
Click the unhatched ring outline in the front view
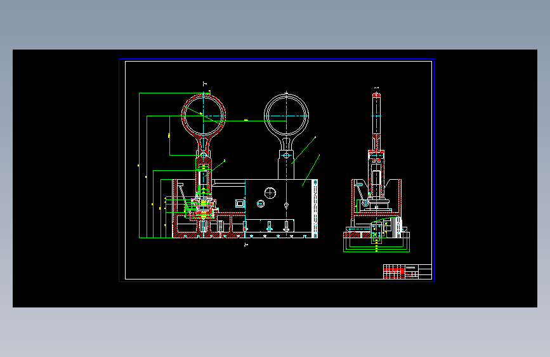pyautogui.click(x=286, y=116)
